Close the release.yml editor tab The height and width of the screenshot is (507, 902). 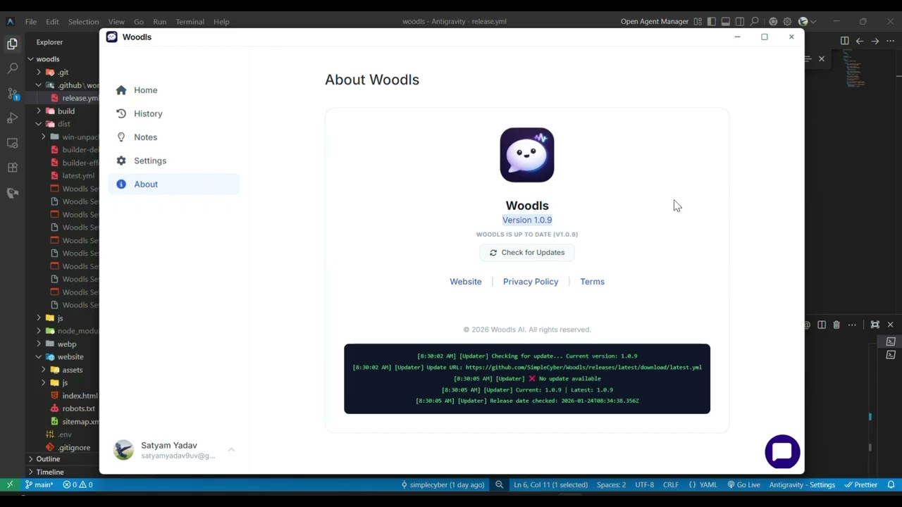(821, 59)
